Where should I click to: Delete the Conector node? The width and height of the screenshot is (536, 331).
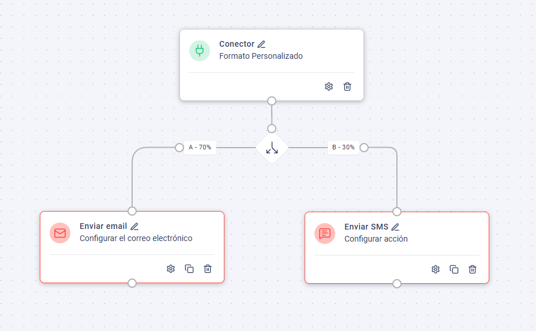pyautogui.click(x=347, y=86)
